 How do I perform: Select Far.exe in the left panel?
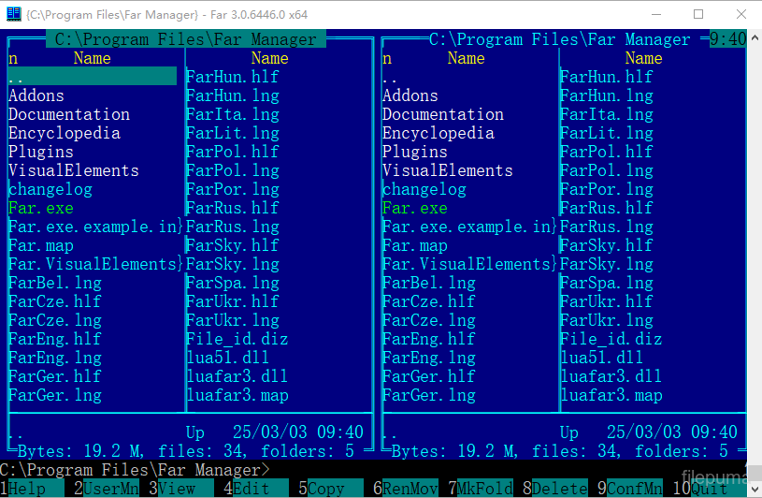pos(40,208)
